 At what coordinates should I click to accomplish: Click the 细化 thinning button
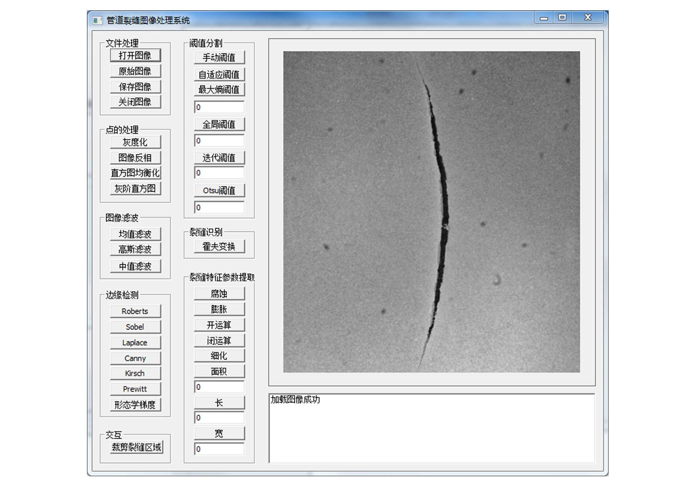pos(219,356)
